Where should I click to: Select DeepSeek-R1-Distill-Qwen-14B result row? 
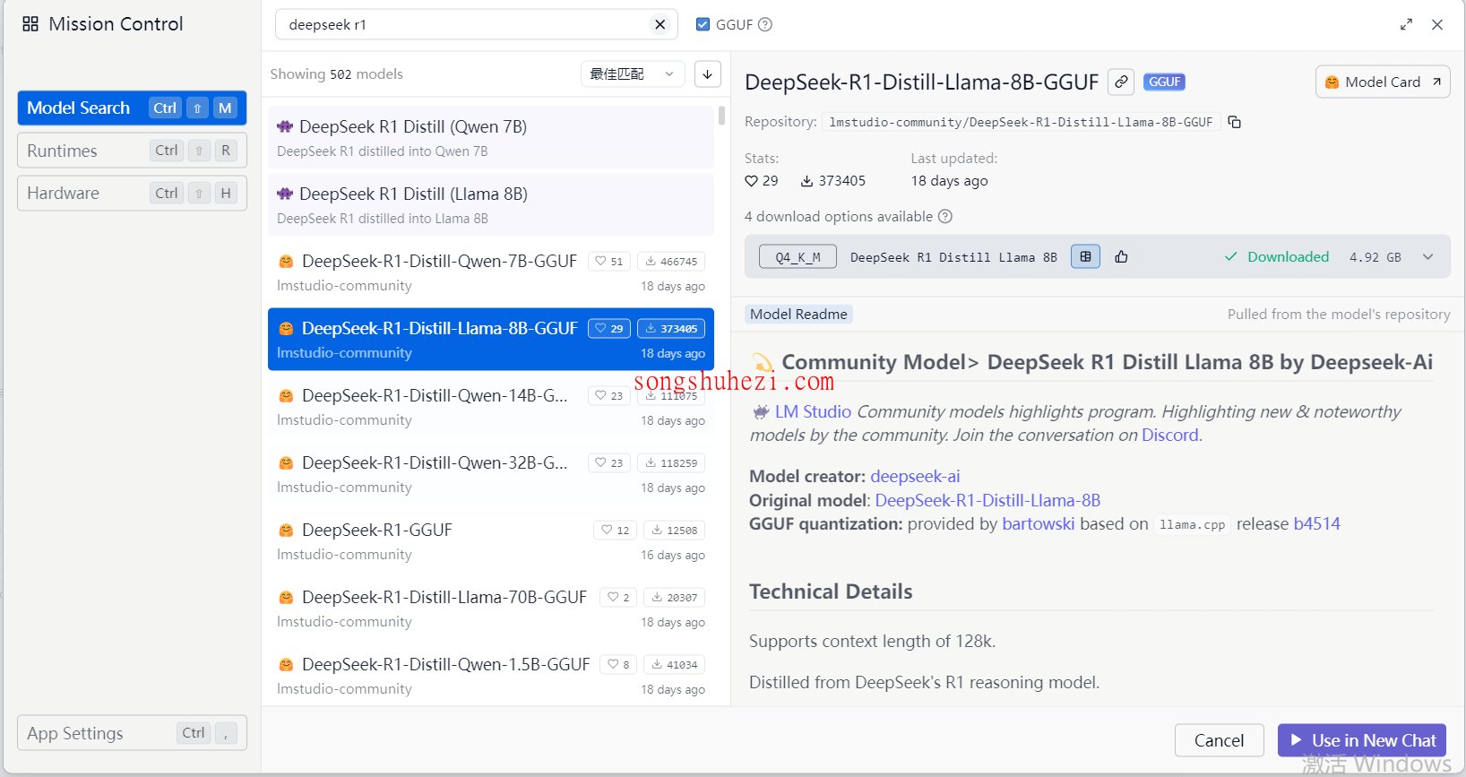pyautogui.click(x=491, y=407)
